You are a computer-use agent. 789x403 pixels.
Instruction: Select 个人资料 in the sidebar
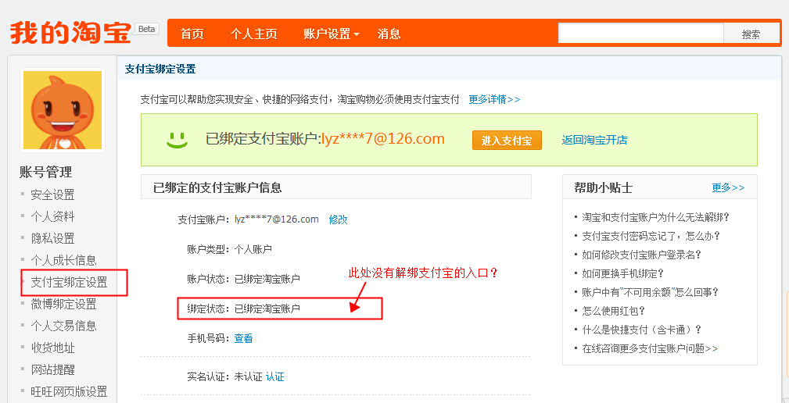(52, 216)
